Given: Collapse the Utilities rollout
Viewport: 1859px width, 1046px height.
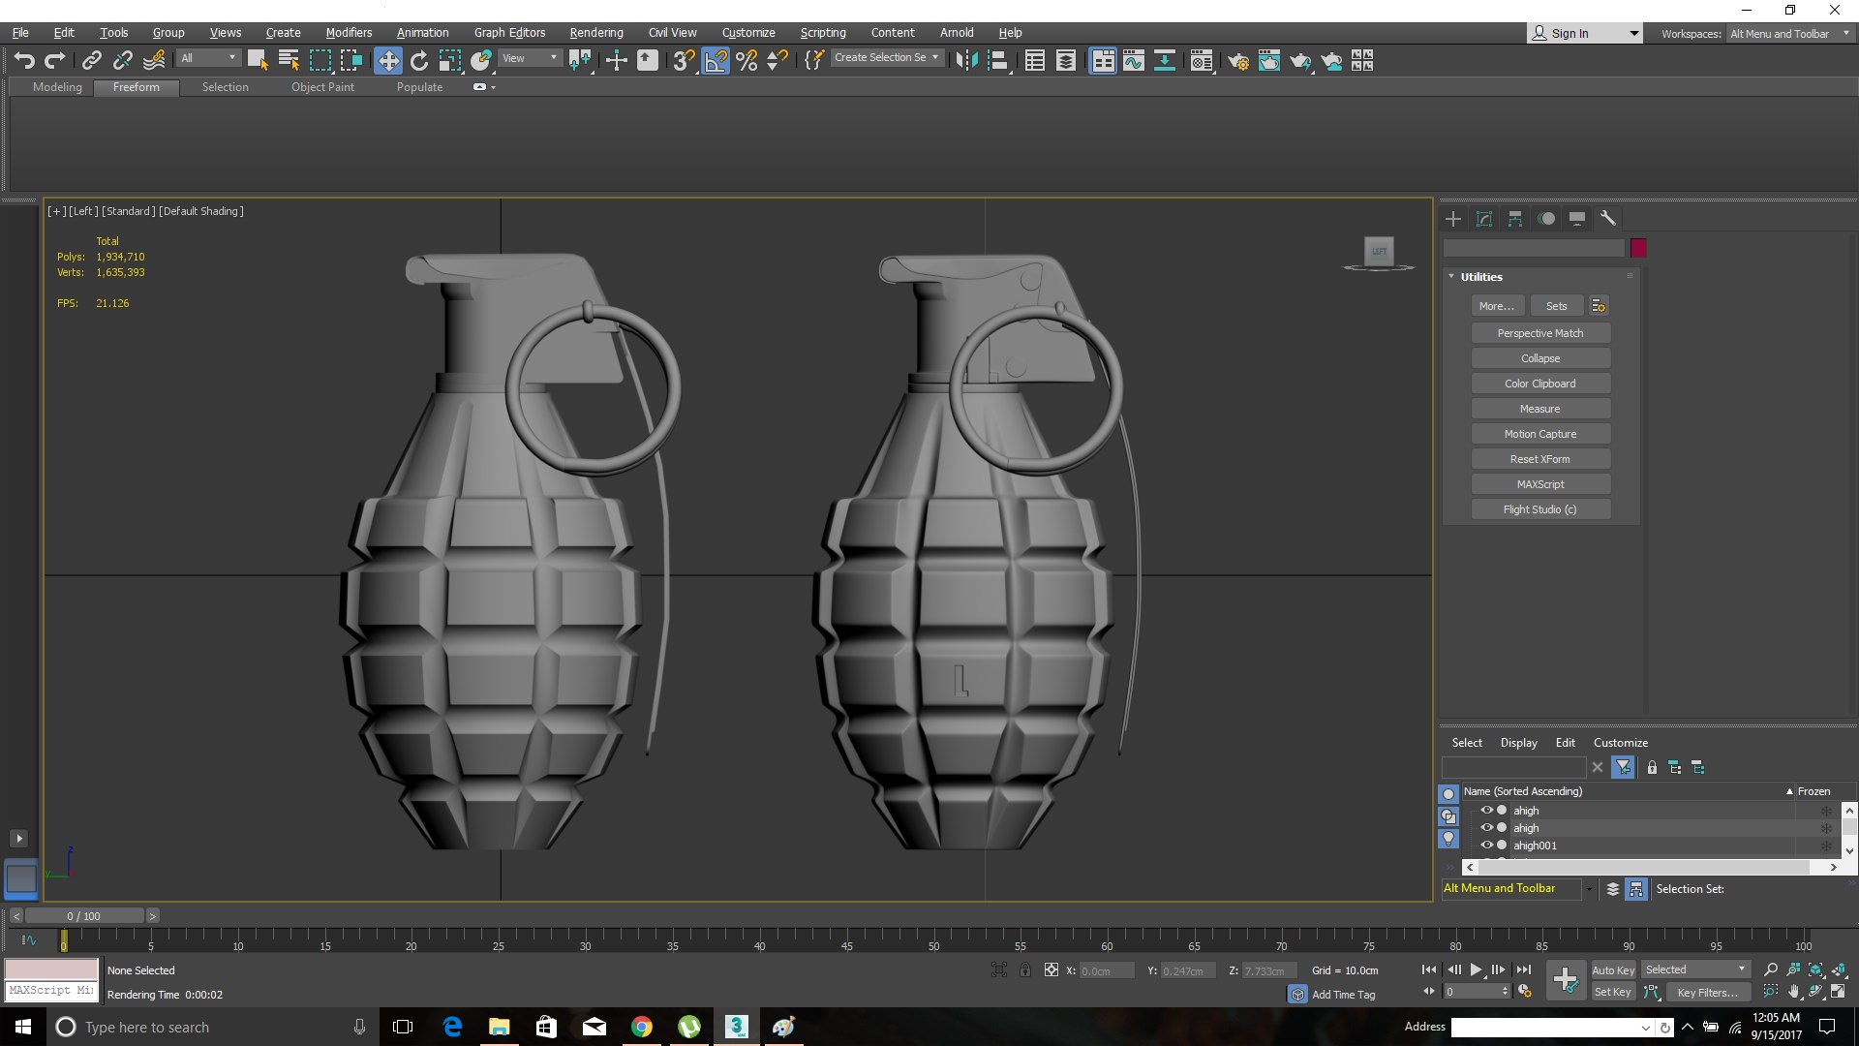Looking at the screenshot, I should 1480,277.
